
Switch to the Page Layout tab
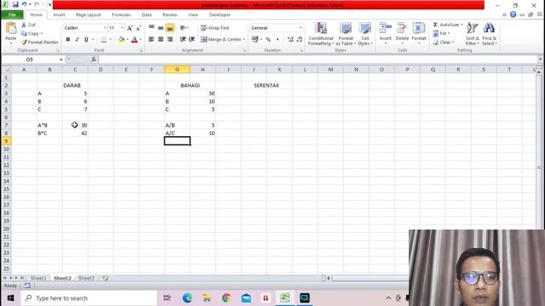(89, 15)
